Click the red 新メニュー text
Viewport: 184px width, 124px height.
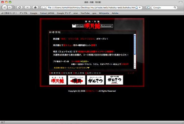pos(68,45)
